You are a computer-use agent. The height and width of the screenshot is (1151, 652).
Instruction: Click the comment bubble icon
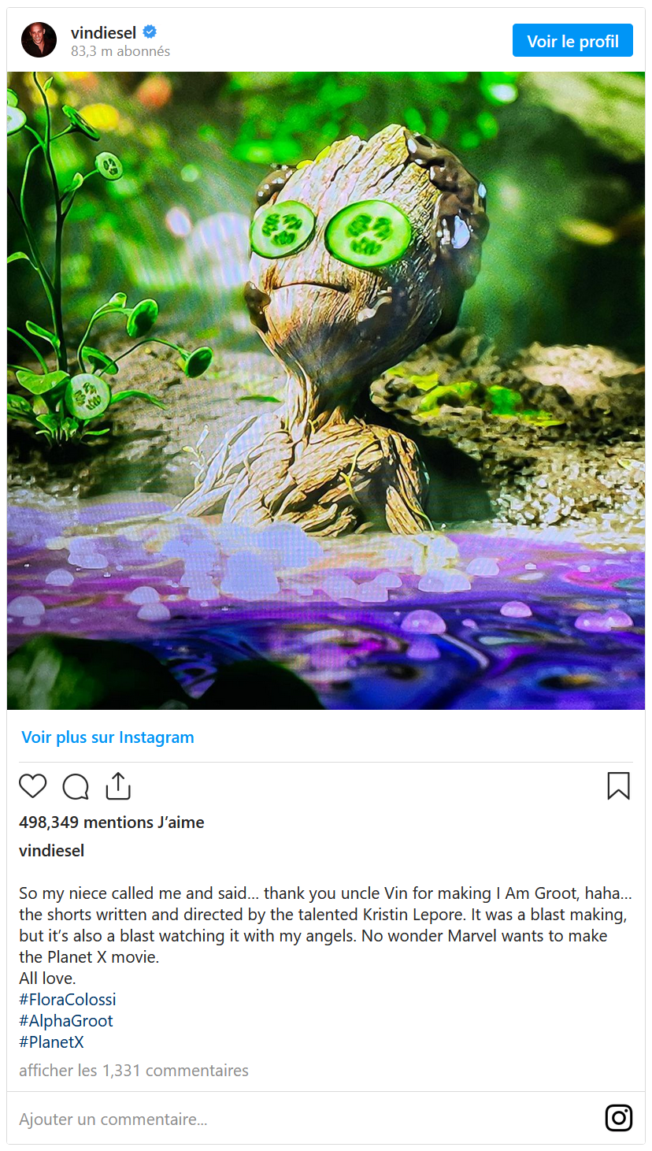[x=76, y=786]
